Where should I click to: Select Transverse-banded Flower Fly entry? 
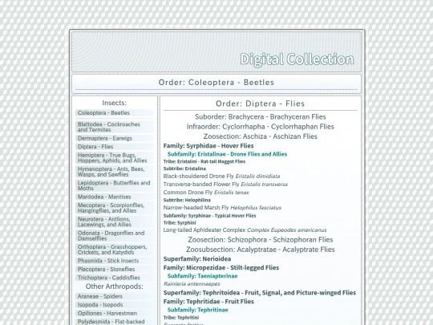(x=225, y=185)
